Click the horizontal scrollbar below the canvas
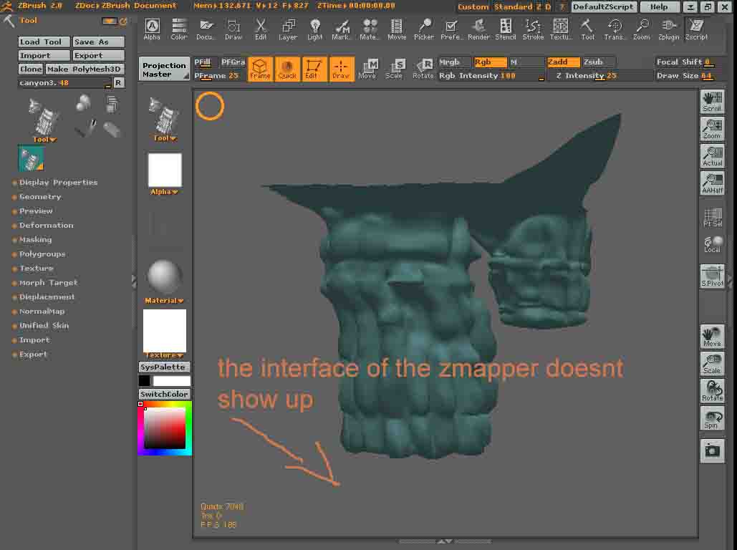The image size is (737, 550). coord(444,543)
